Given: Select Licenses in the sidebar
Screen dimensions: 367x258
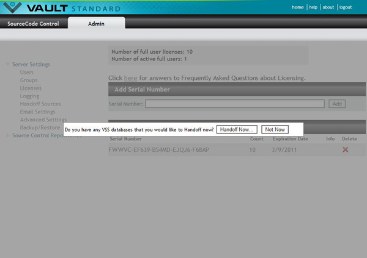Looking at the screenshot, I should point(31,88).
